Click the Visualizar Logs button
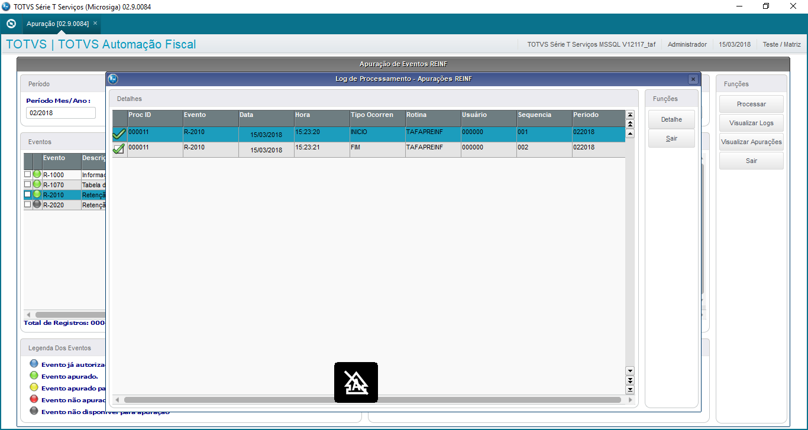 click(751, 123)
